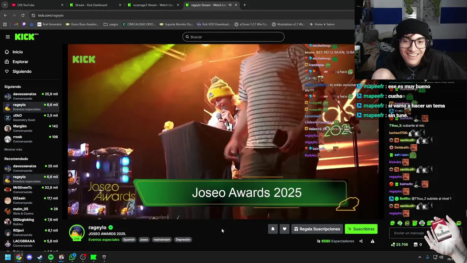Click the 23.708 channel points icon
The image size is (467, 263).
393,244
